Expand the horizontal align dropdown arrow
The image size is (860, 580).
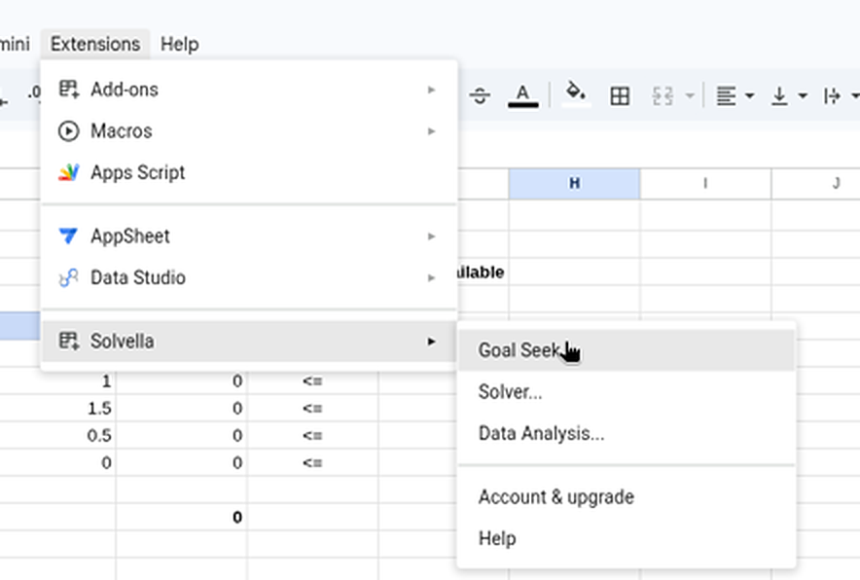pos(750,96)
